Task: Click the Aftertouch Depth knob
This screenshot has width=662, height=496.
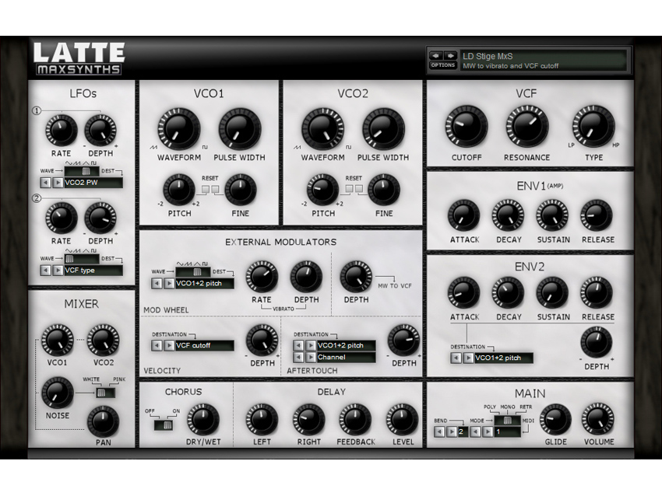Action: pyautogui.click(x=403, y=340)
